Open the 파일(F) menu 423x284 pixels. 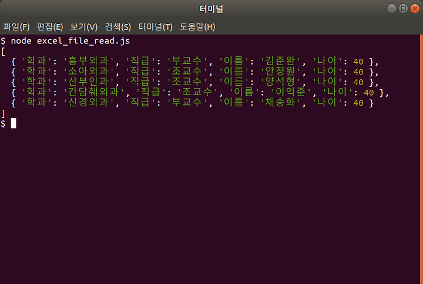tap(16, 27)
